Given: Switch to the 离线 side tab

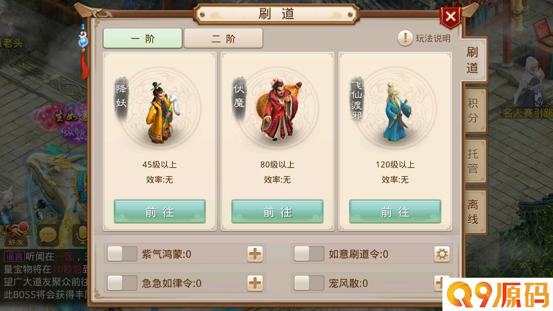Looking at the screenshot, I should coord(474,212).
